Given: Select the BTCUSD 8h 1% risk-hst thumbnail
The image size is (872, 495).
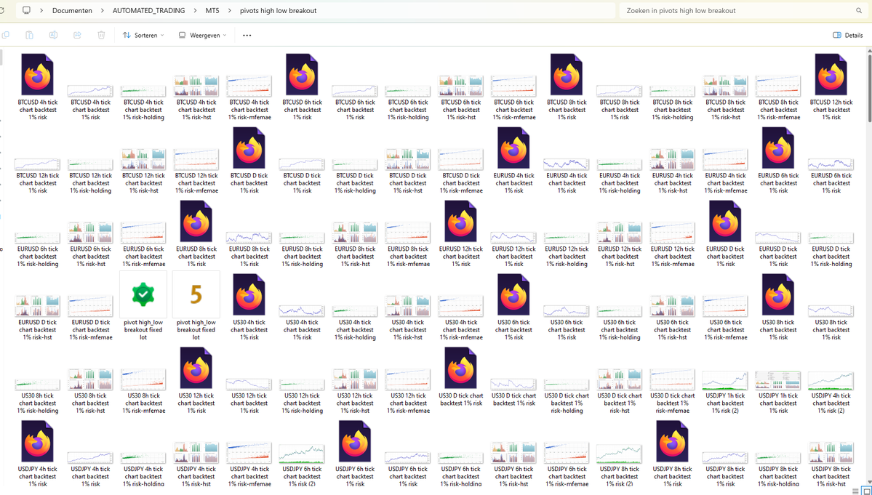Looking at the screenshot, I should click(726, 86).
